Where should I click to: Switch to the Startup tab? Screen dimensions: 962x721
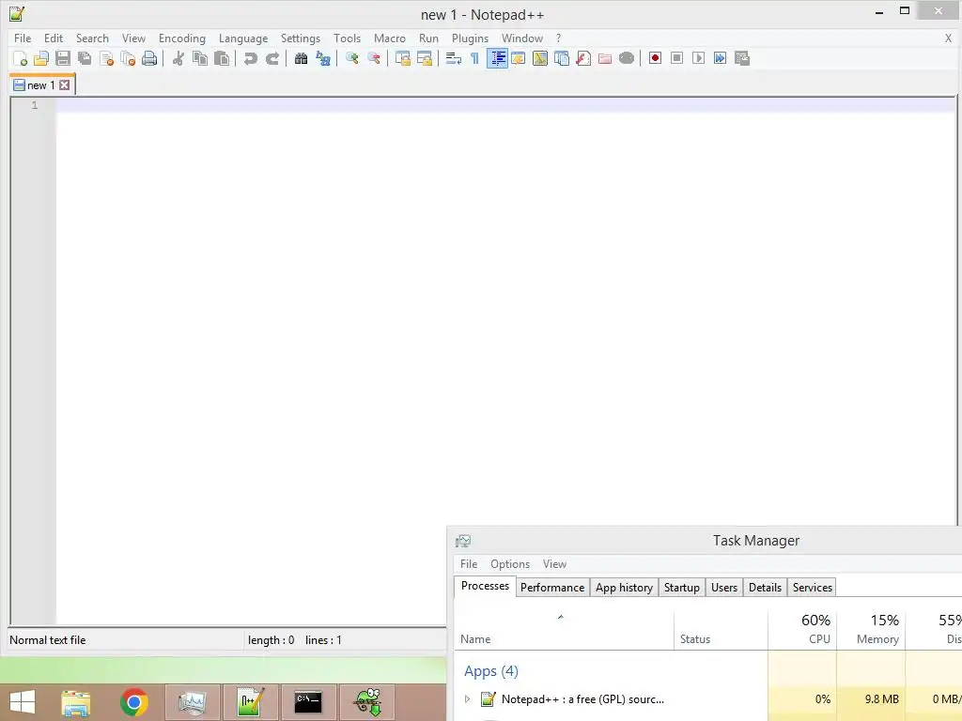tap(682, 588)
